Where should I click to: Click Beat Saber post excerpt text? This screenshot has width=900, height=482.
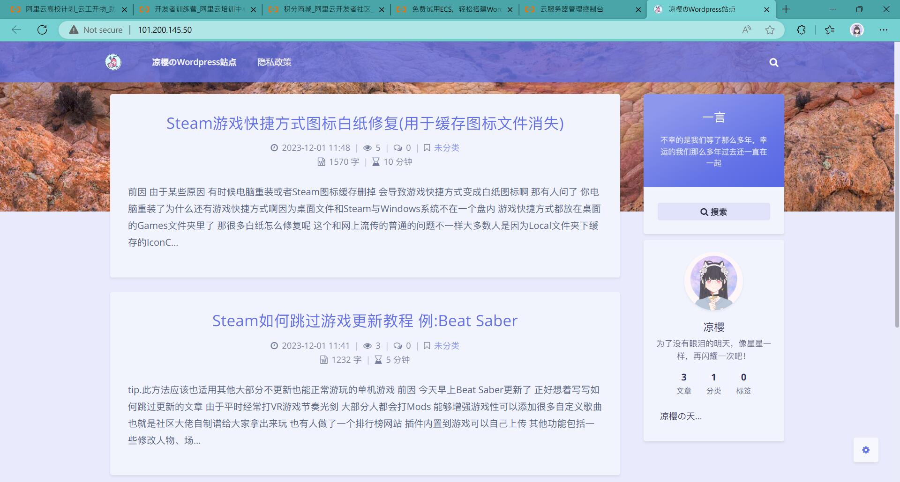tap(365, 415)
